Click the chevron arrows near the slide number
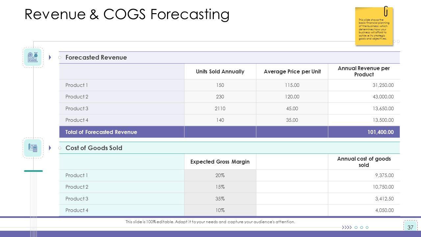This screenshot has width=421, height=237. tap(347, 227)
